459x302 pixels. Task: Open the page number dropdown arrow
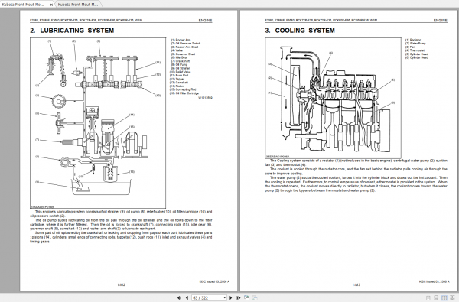[x=224, y=298]
